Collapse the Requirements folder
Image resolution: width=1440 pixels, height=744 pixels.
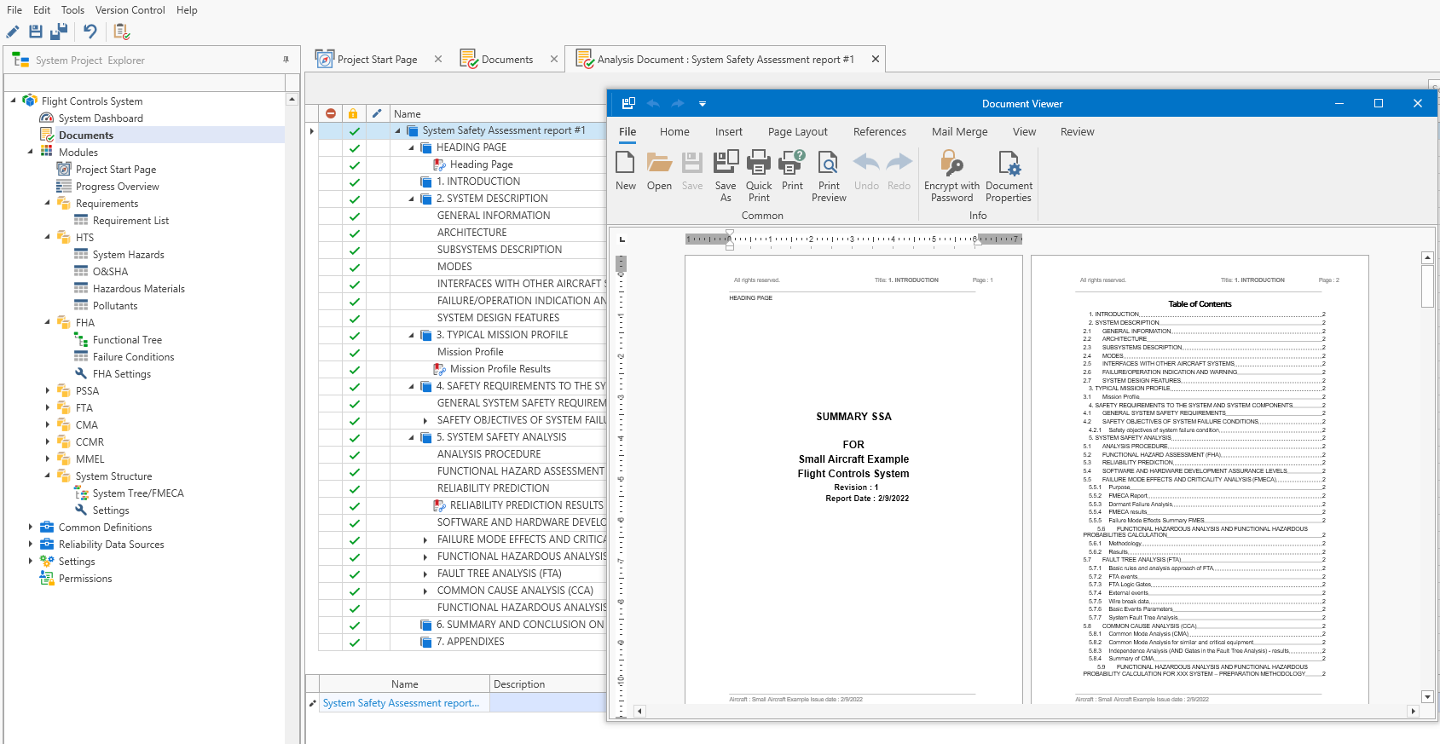pos(48,203)
